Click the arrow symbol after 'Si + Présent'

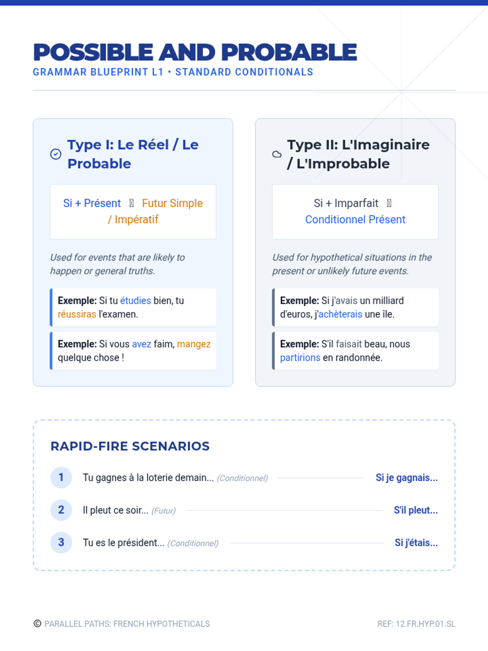point(131,203)
